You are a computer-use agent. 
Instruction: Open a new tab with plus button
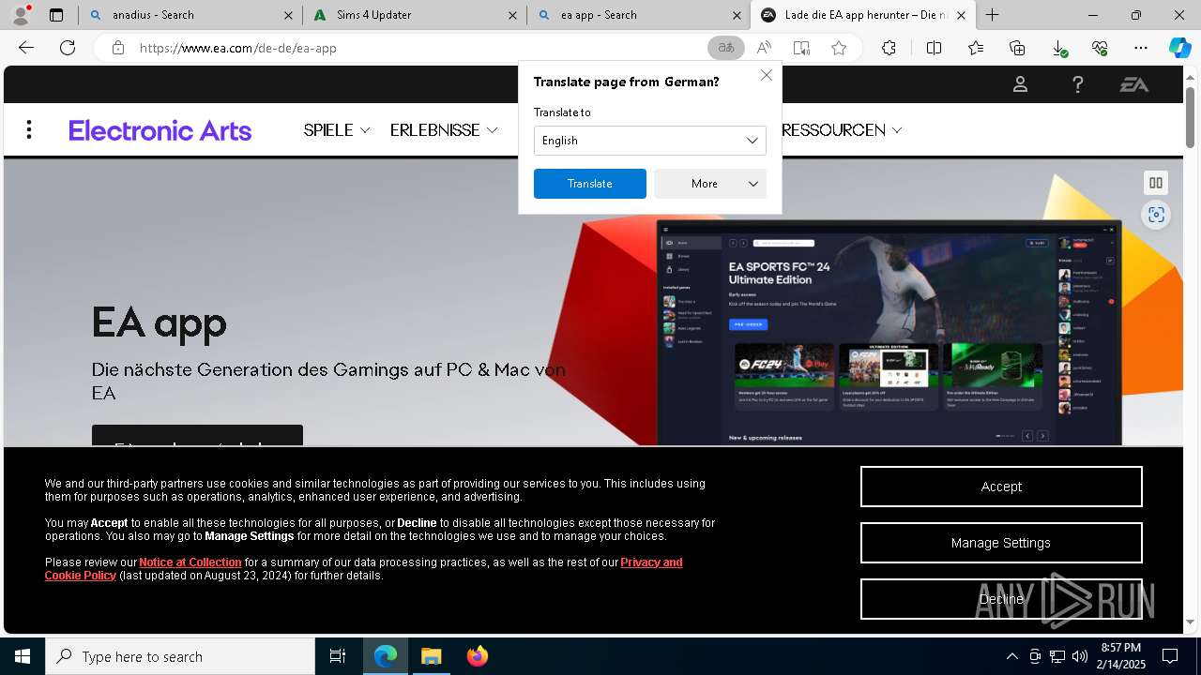click(x=992, y=15)
